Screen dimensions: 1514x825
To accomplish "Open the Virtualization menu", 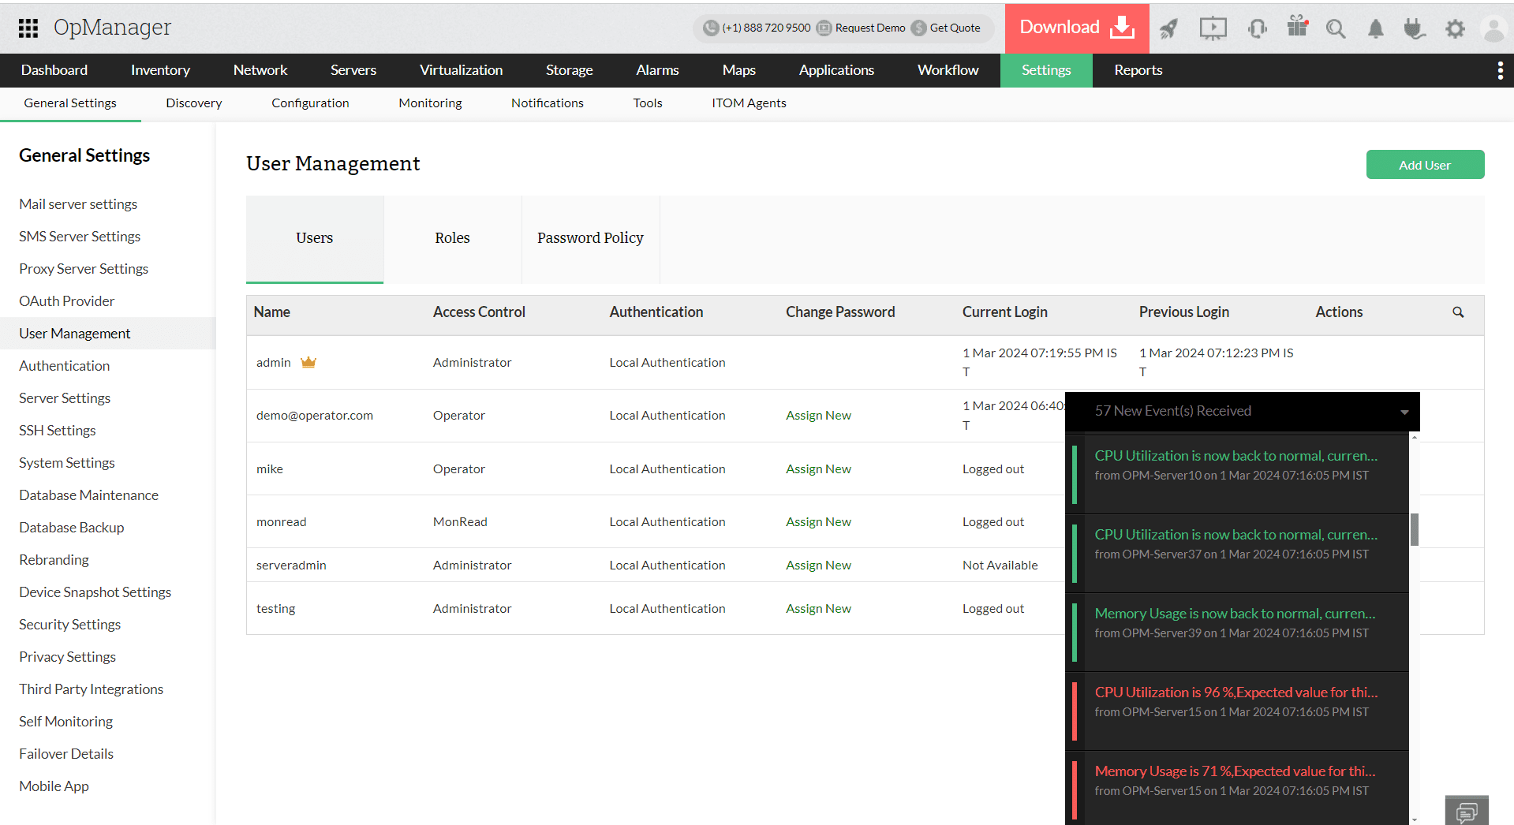I will point(461,70).
